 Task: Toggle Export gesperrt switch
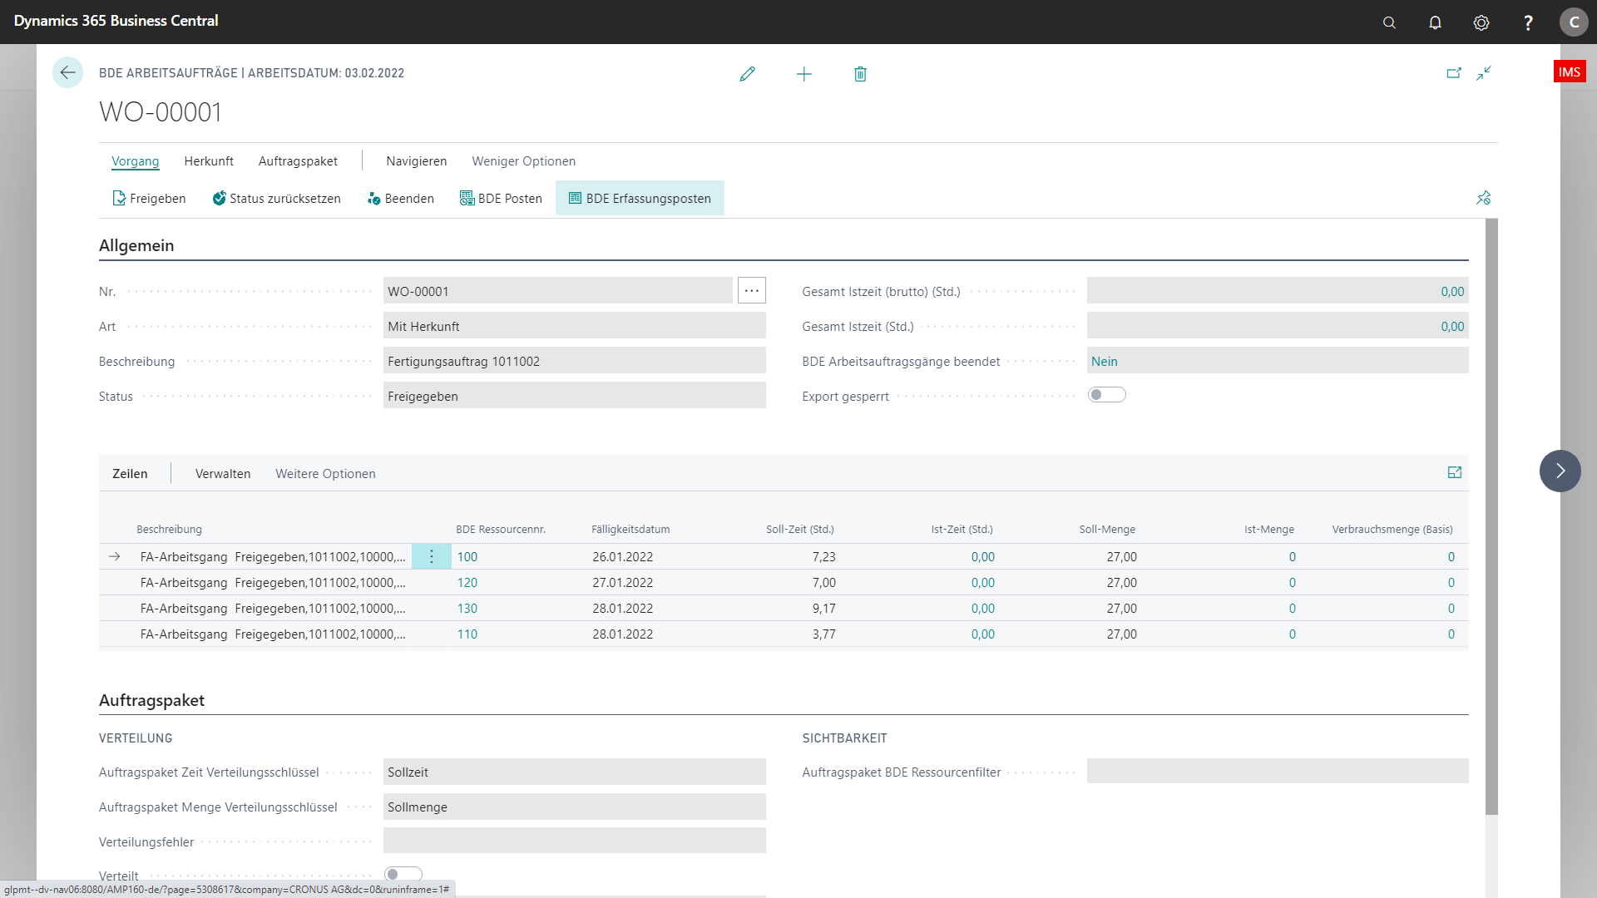[1107, 395]
